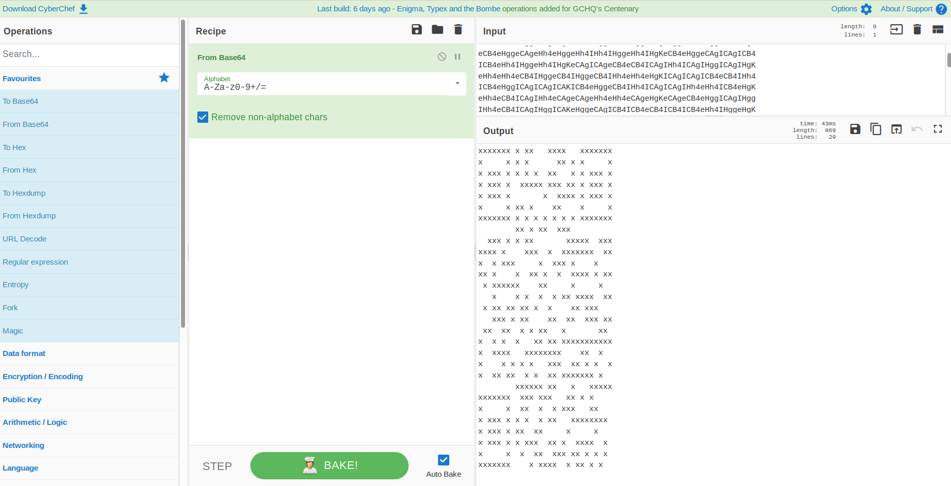Disable the From Base64 operation
951x486 pixels.
(442, 57)
